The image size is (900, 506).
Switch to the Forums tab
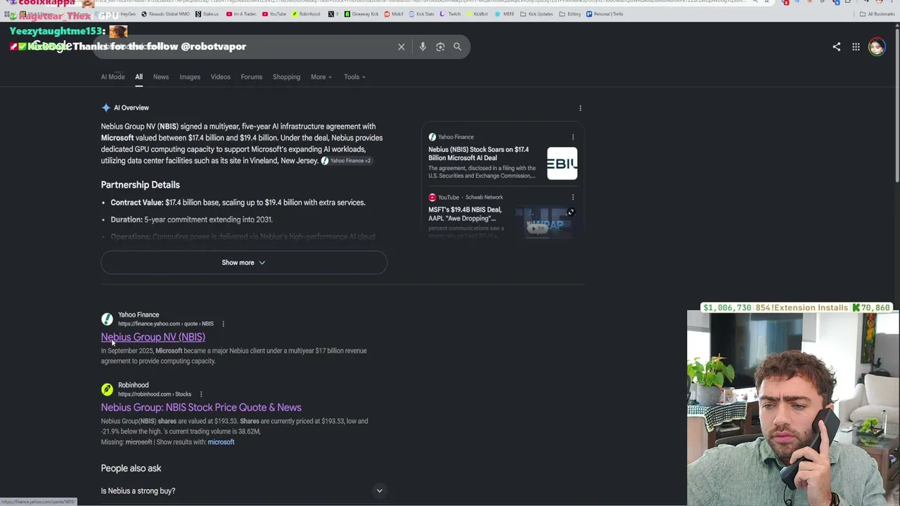[252, 77]
